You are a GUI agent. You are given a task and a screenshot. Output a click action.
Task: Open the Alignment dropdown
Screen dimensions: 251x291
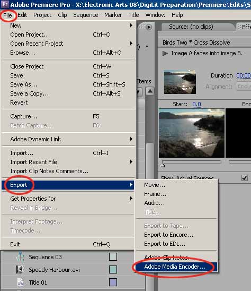[x=243, y=87]
